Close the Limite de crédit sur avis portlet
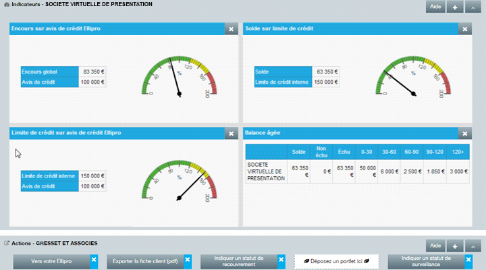Screen dimensions: 486x270 point(231,134)
